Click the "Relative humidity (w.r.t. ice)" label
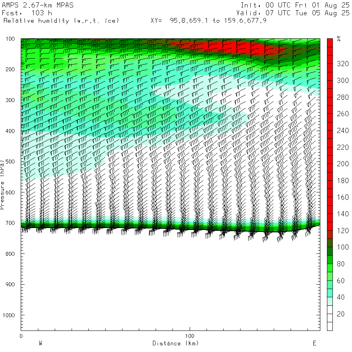This screenshot has height=352, width=352. [x=61, y=21]
